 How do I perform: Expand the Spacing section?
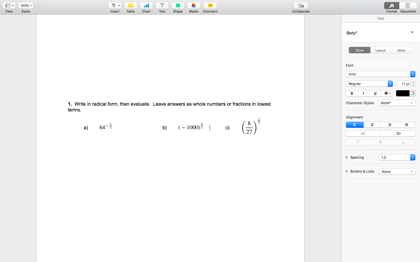[347, 157]
